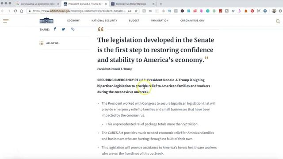Screen dimensions: 283x159
Task: Open the dark circular extension icon
Action: pos(182,11)
